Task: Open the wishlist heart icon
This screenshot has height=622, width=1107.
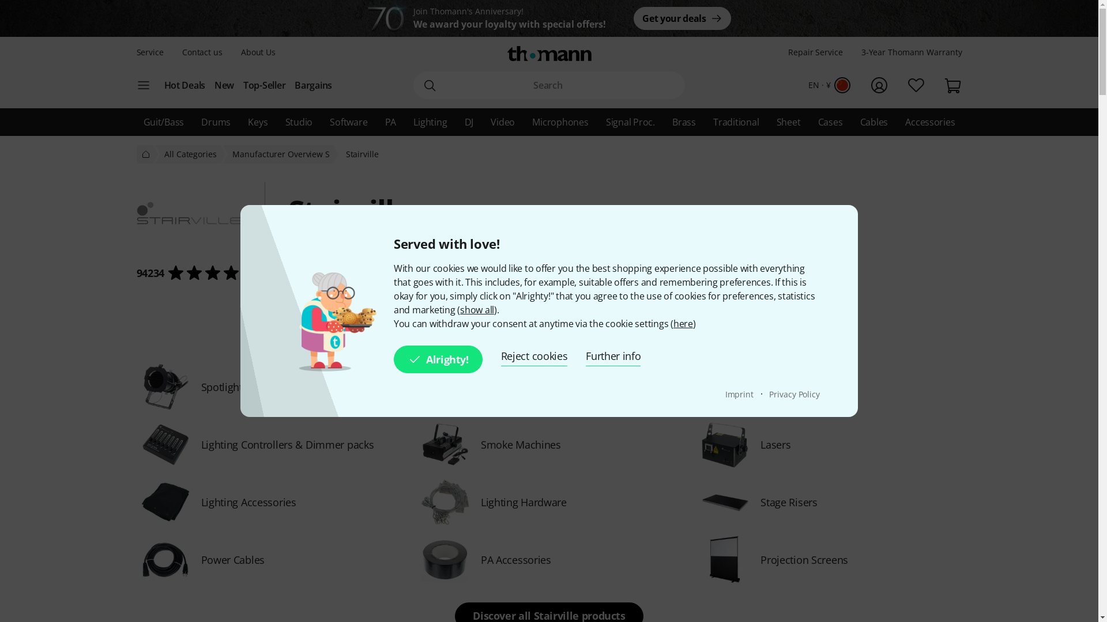Action: pyautogui.click(x=916, y=85)
